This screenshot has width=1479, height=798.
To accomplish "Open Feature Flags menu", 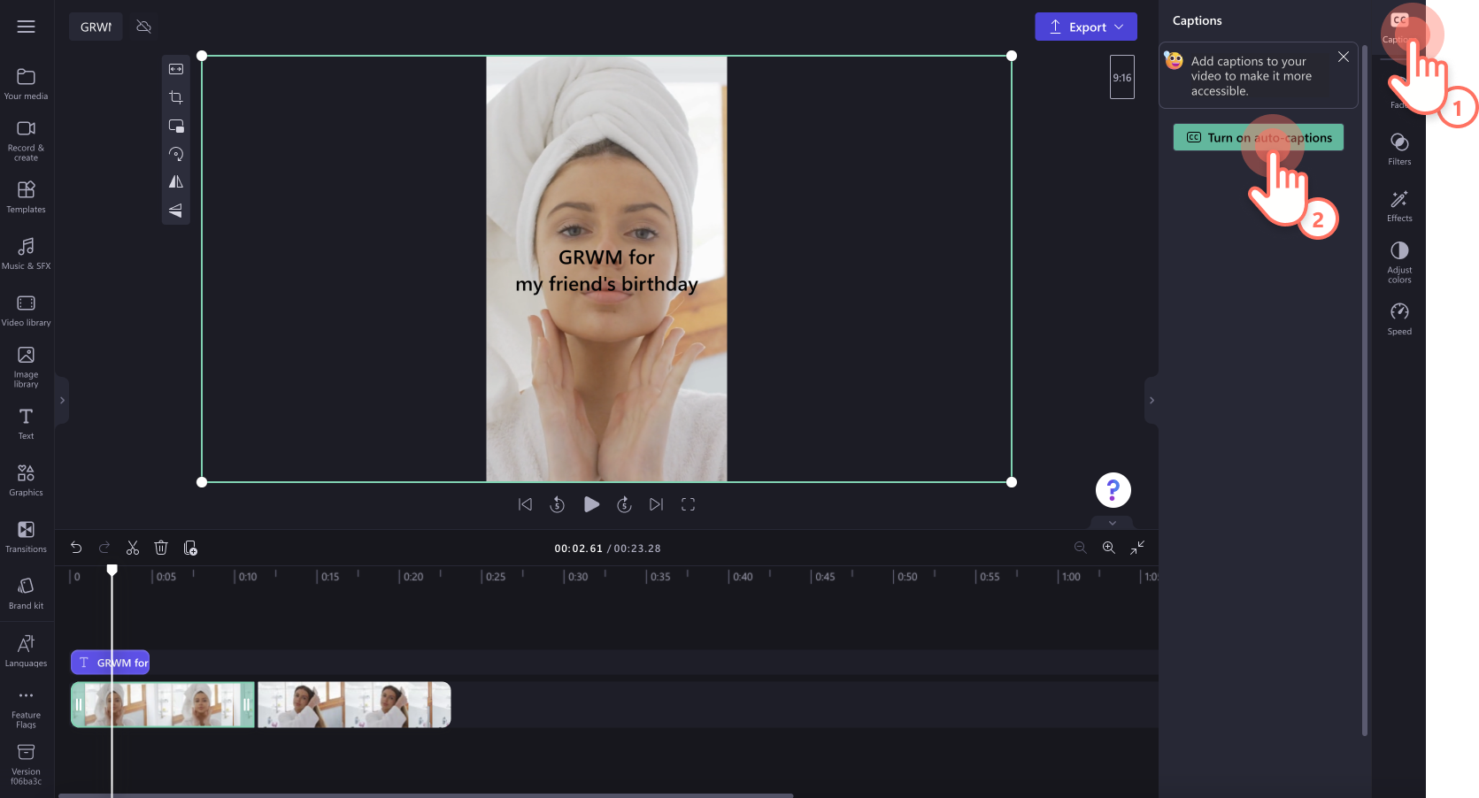I will [x=27, y=708].
